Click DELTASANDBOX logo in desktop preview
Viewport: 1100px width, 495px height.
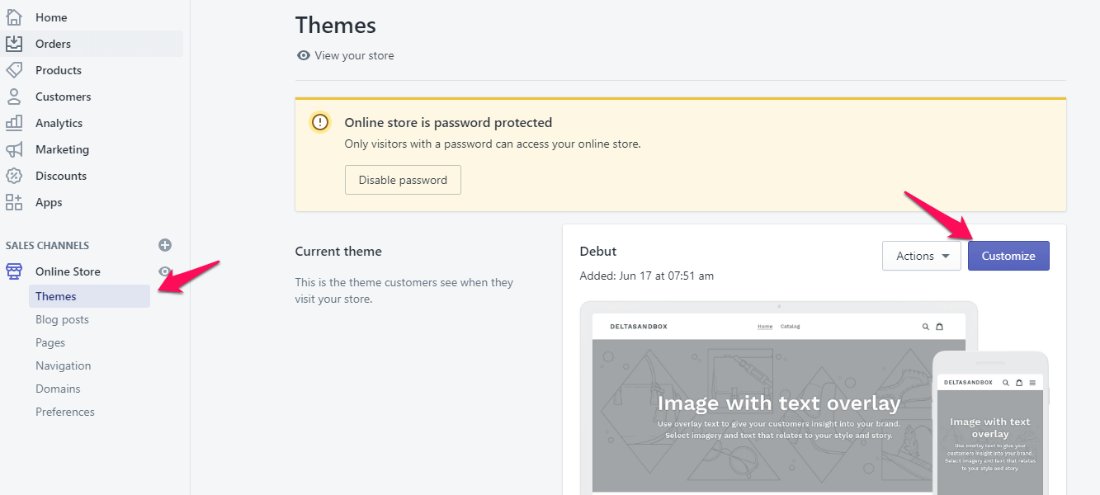coord(639,327)
